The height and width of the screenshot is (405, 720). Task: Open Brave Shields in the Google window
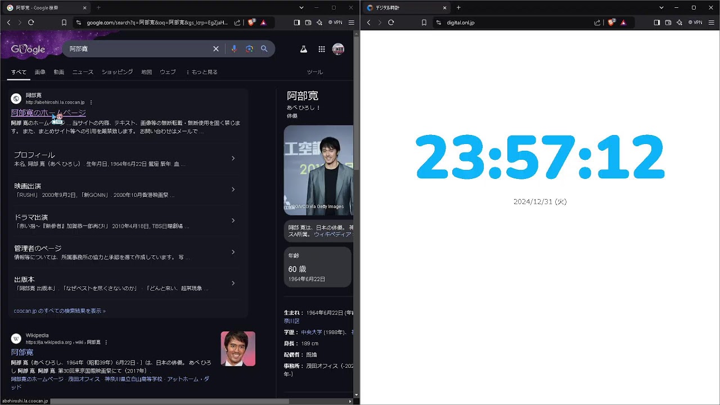coord(251,22)
